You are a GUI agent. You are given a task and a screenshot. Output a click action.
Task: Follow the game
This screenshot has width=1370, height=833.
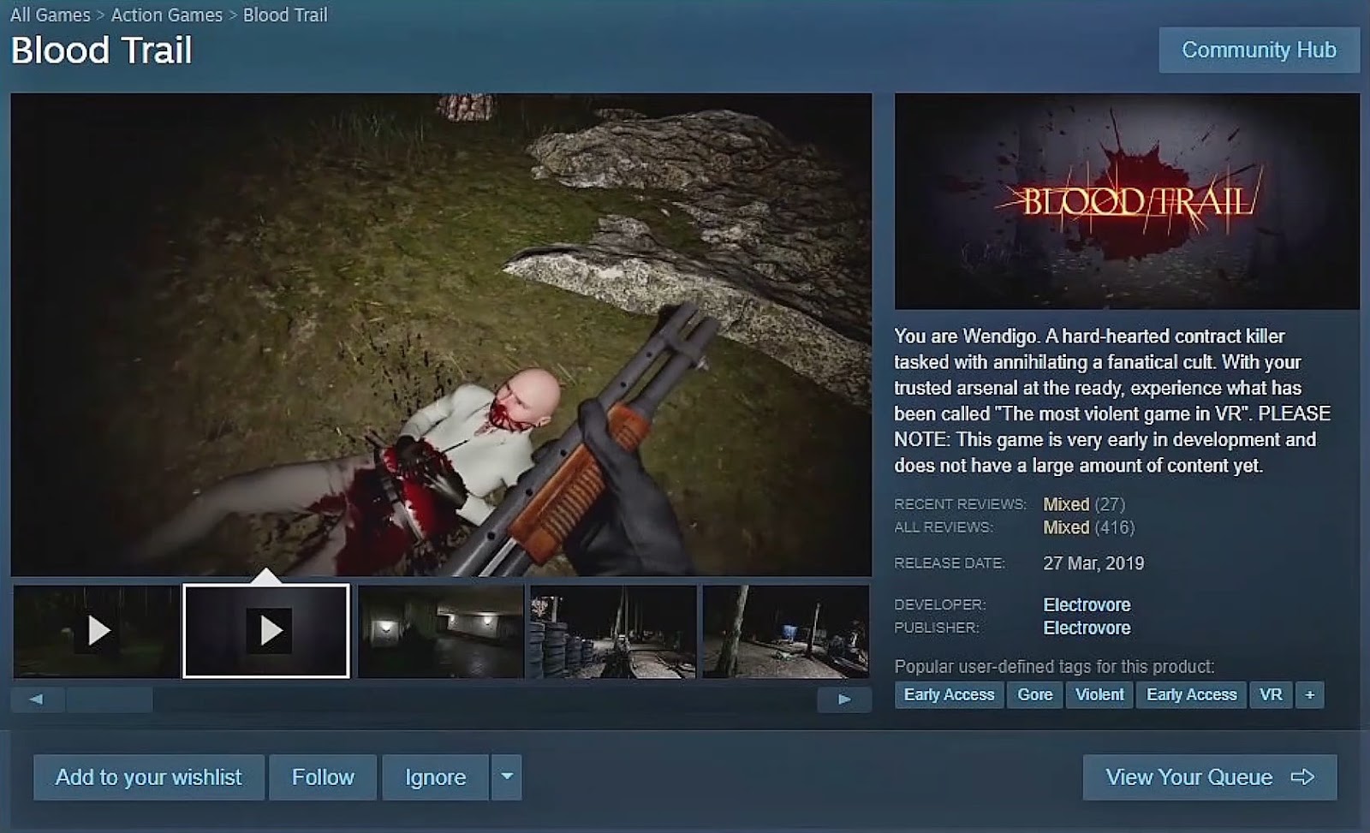tap(323, 777)
